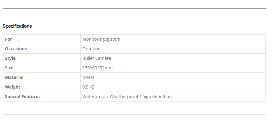The height and width of the screenshot is (124, 276).
Task: Select the 'Special Features' row label
Action: 23,97
